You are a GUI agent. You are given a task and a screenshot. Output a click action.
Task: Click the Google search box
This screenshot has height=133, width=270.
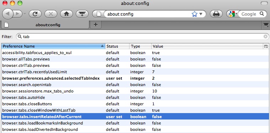[249, 14]
